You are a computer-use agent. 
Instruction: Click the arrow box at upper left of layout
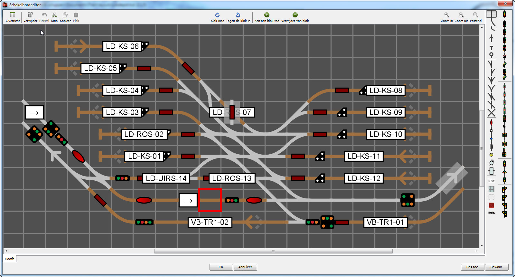[x=34, y=112]
